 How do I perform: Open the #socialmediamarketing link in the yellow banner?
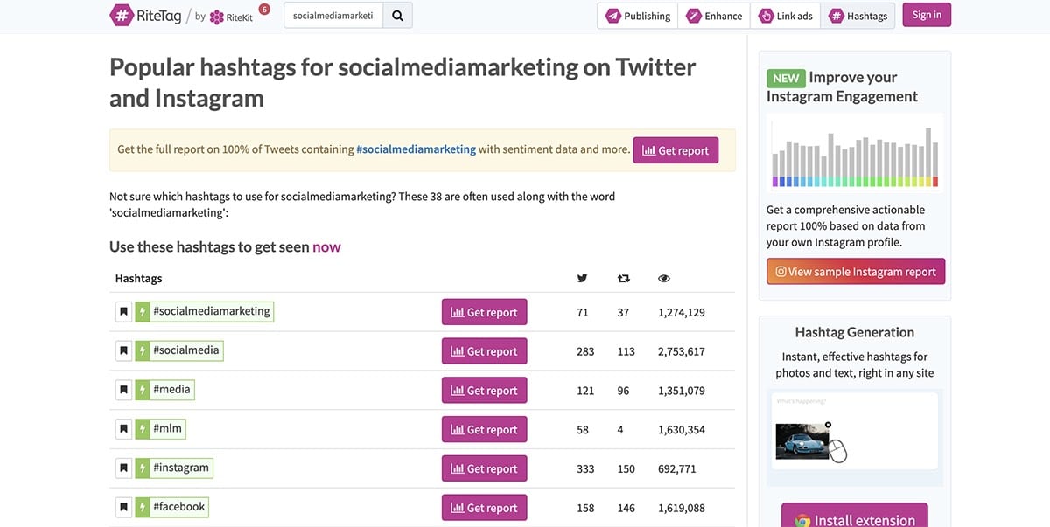(x=416, y=149)
